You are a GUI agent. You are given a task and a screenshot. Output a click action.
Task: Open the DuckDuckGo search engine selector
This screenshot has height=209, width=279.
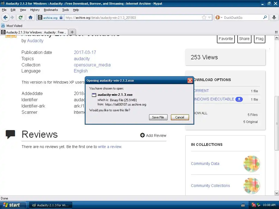coord(219,17)
